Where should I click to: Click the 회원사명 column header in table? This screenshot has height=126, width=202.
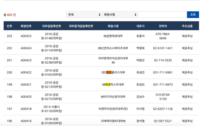(113, 26)
